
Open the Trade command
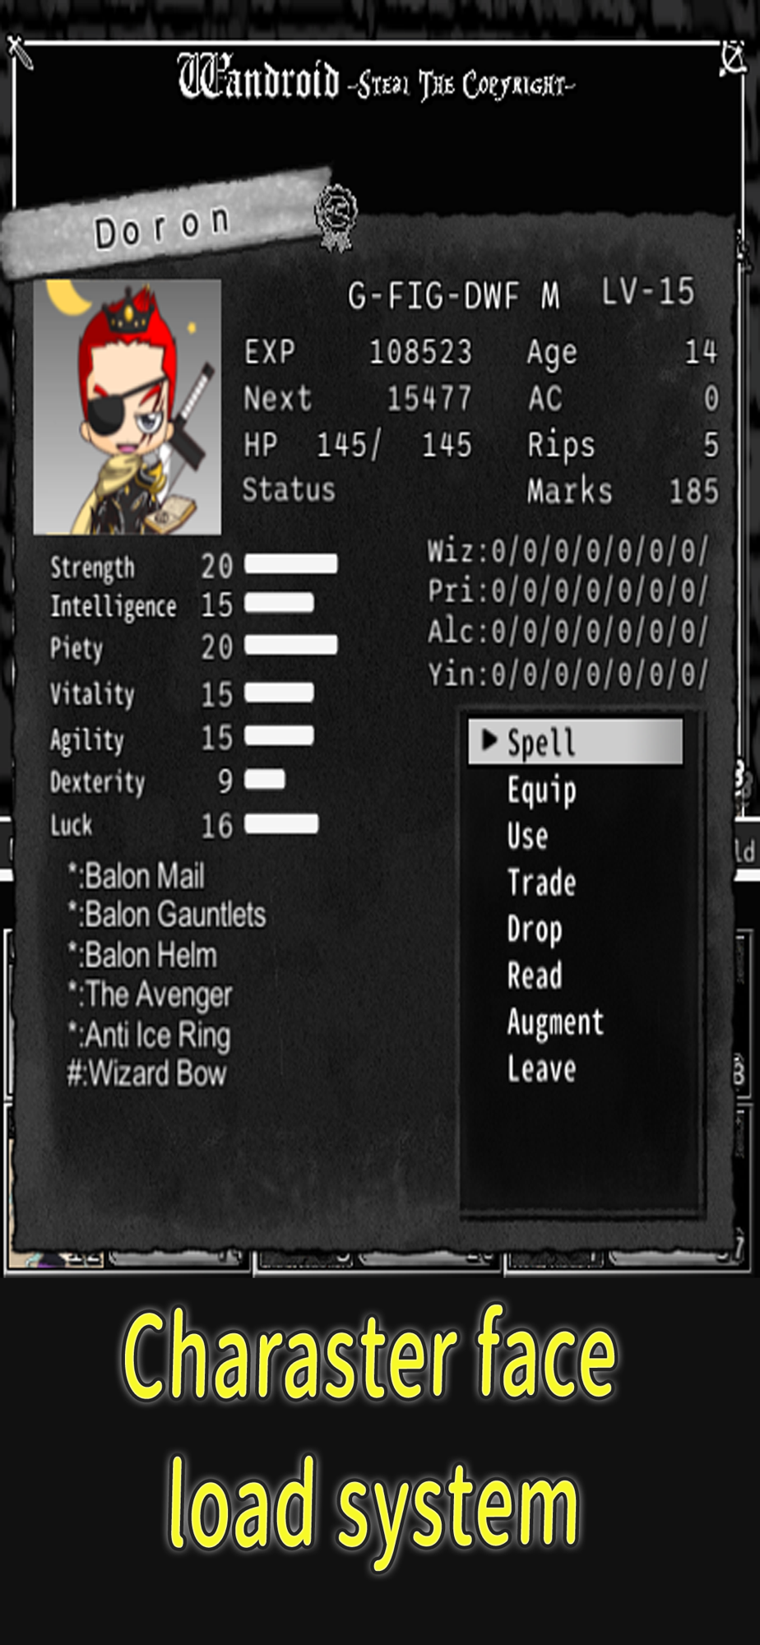(541, 883)
